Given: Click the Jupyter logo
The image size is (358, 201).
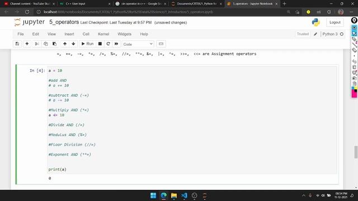Looking at the screenshot, I should (x=29, y=22).
